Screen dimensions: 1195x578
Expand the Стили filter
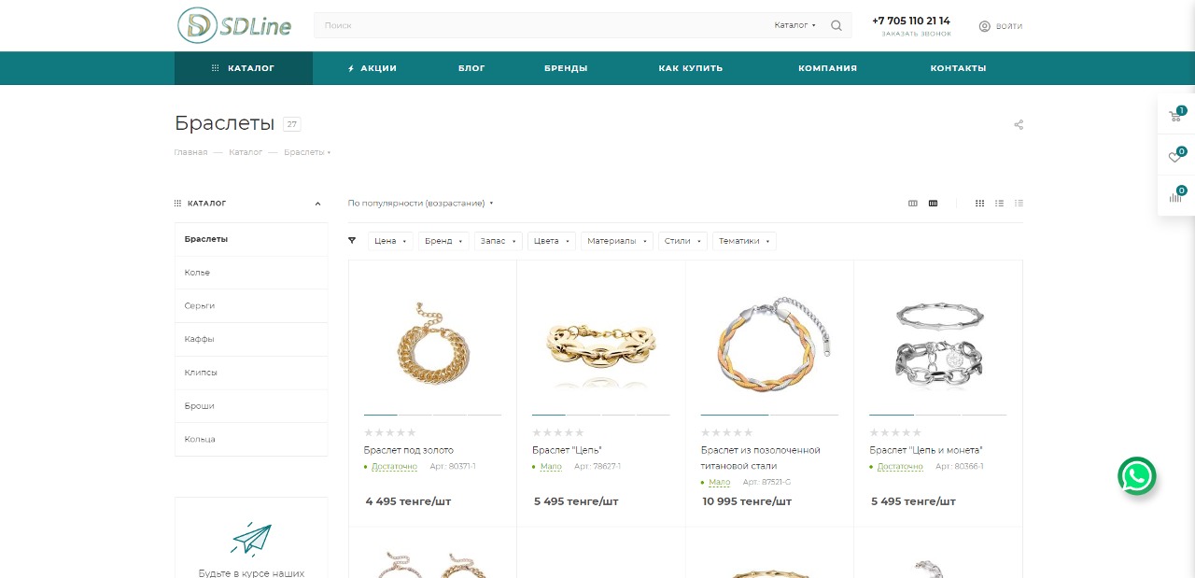click(x=682, y=241)
